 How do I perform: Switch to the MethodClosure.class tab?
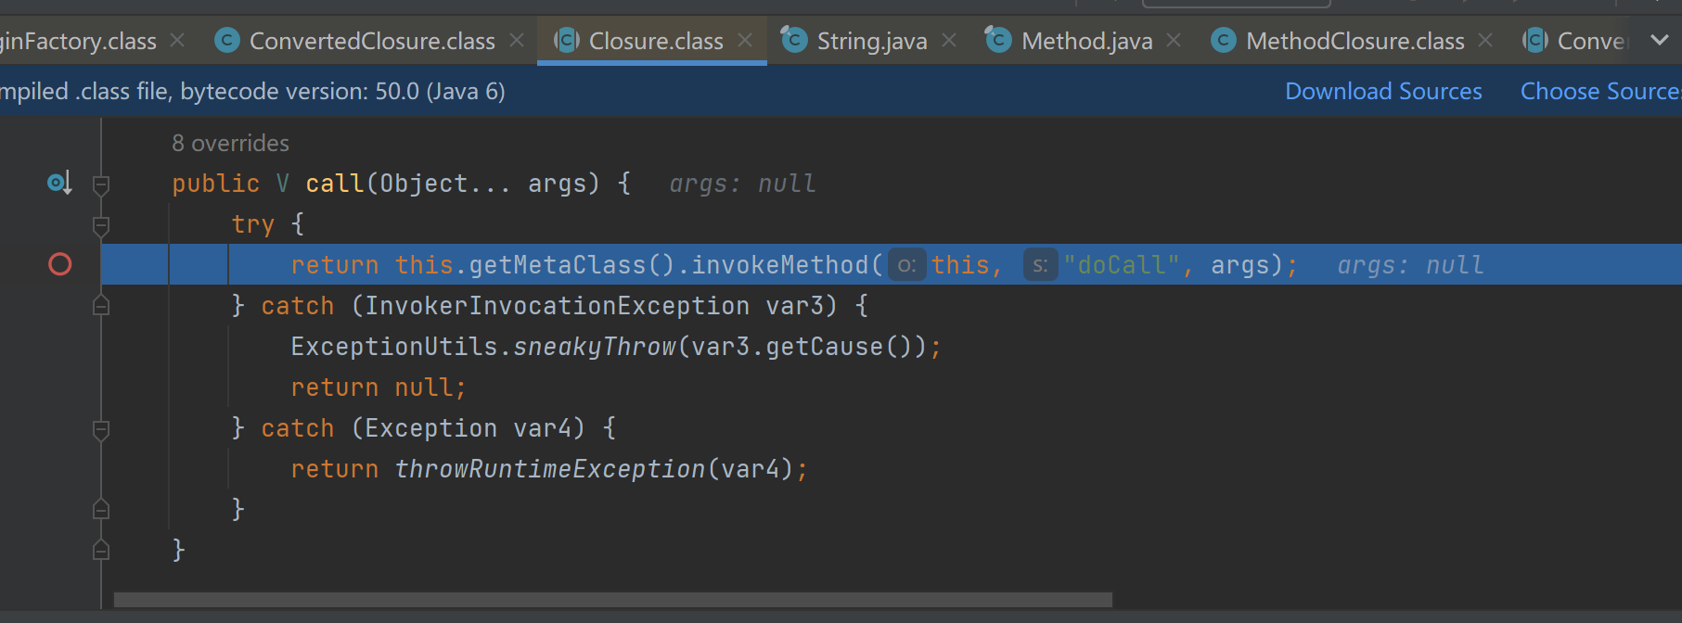point(1355,41)
